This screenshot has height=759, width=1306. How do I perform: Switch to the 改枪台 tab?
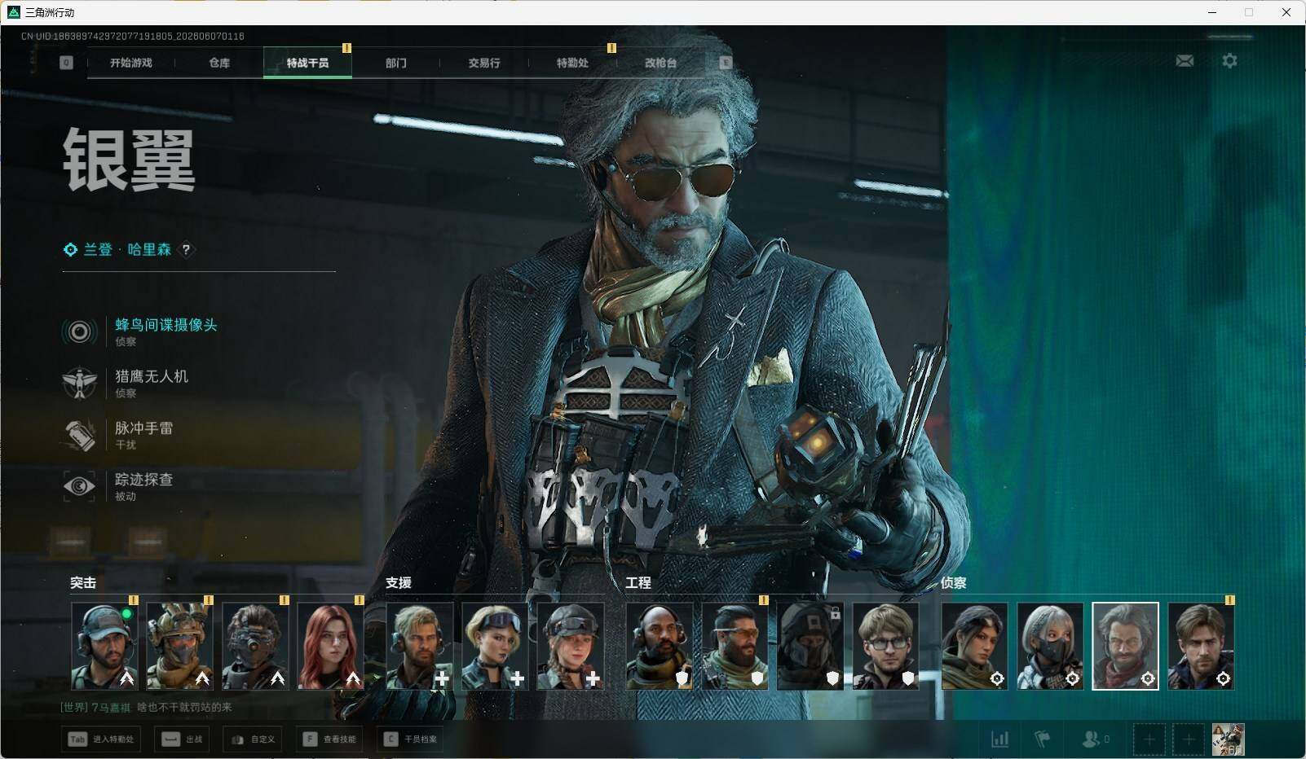point(660,63)
